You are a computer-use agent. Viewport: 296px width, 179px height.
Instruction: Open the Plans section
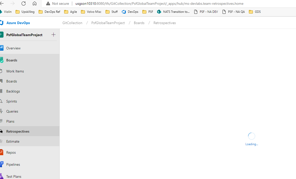(x=10, y=121)
